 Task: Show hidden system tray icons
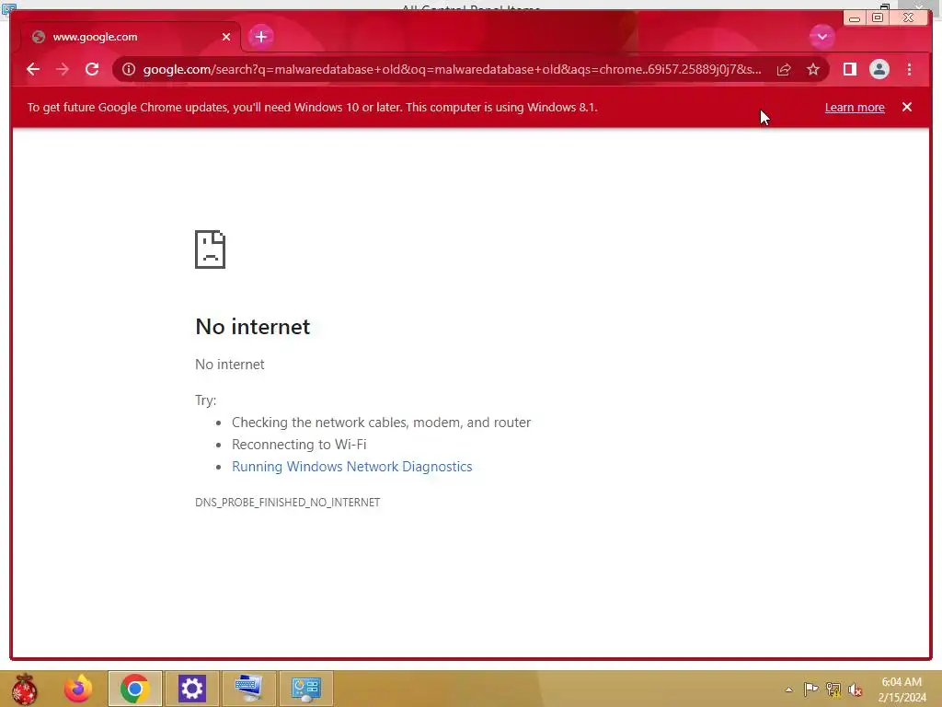(788, 690)
